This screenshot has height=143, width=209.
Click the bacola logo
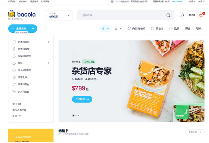[x=22, y=14]
